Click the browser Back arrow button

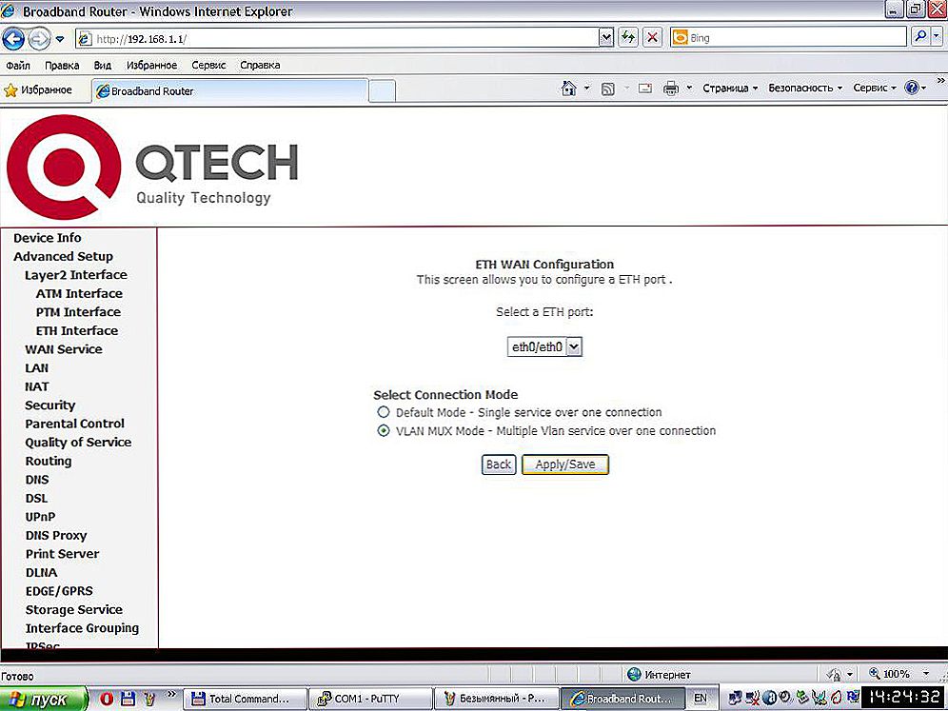[x=13, y=39]
